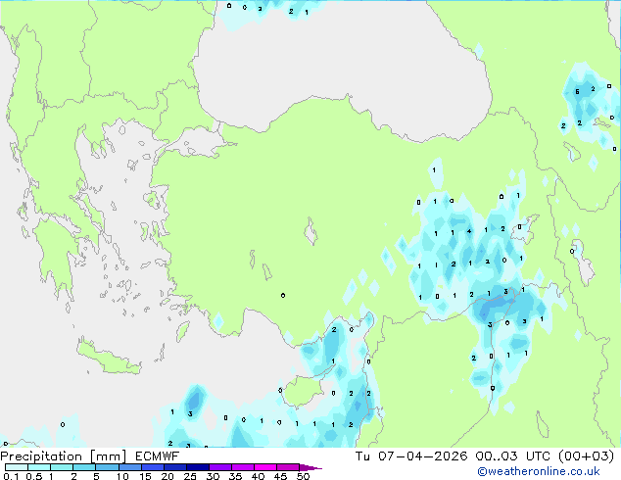
Task: Click the over-50 mm legend arrow tip
Action: click(310, 467)
